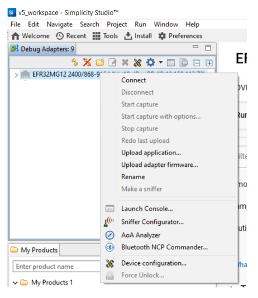Open the Edit menu
Viewport: 258px width, 298px height.
[x=34, y=24]
